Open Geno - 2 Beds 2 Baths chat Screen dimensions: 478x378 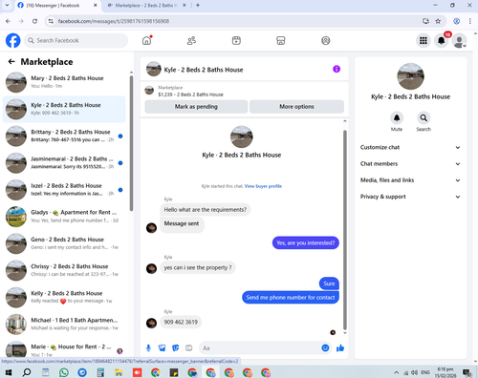coord(64,243)
